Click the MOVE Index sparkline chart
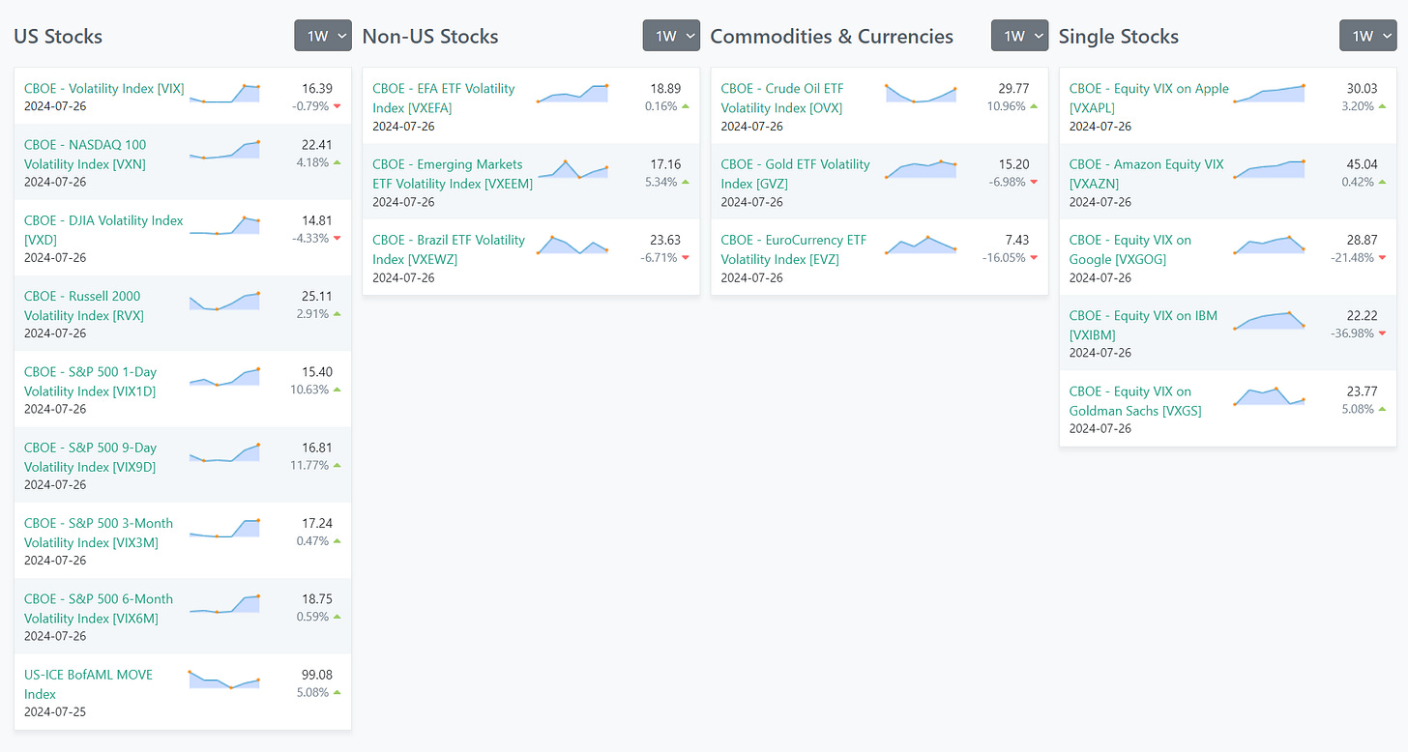1408x752 pixels. pyautogui.click(x=224, y=680)
